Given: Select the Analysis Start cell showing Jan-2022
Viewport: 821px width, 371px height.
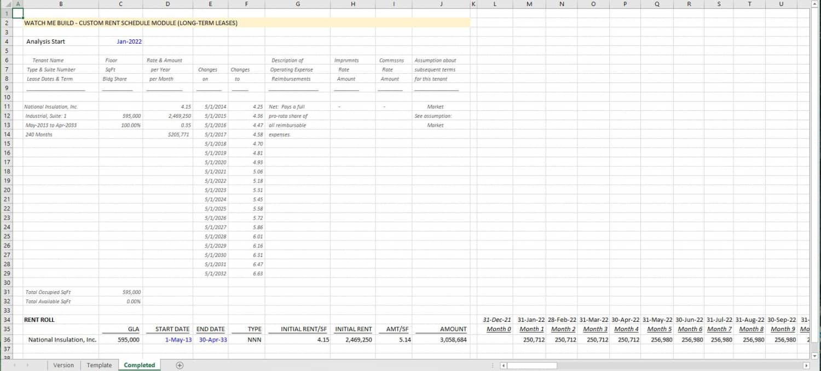Looking at the screenshot, I should point(129,41).
